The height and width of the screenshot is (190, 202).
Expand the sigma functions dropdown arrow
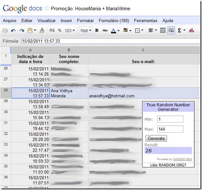pos(184,30)
